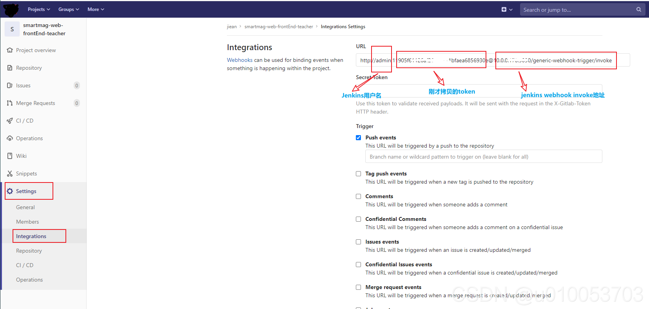
Task: Open the GitLab logo home link
Action: [x=11, y=10]
